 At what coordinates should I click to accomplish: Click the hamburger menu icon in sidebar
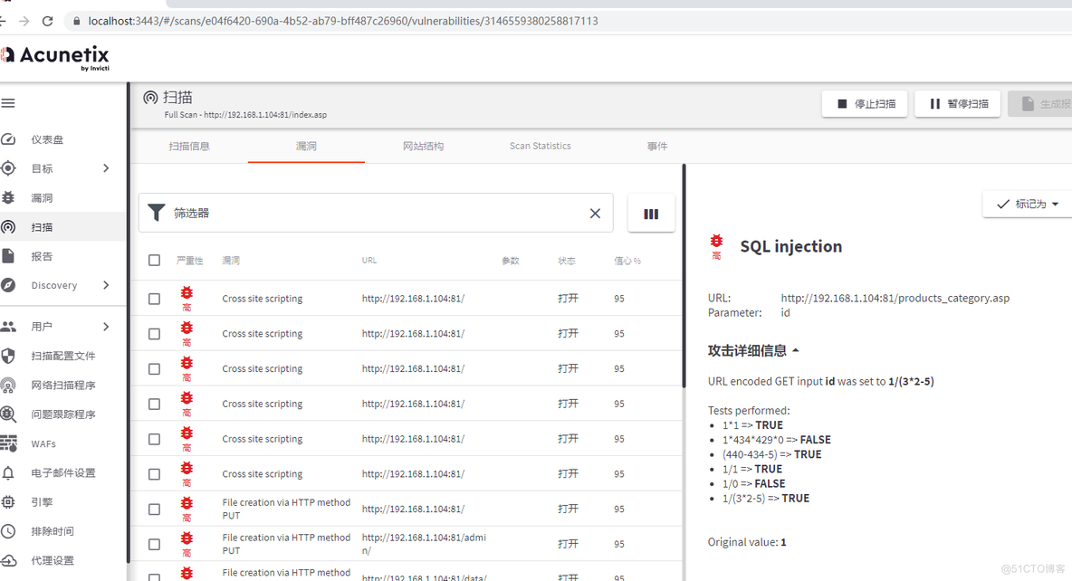pos(8,103)
